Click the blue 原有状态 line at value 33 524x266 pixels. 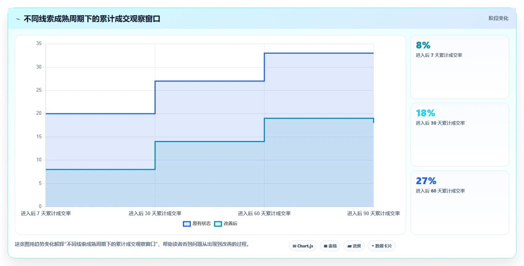pyautogui.click(x=319, y=53)
